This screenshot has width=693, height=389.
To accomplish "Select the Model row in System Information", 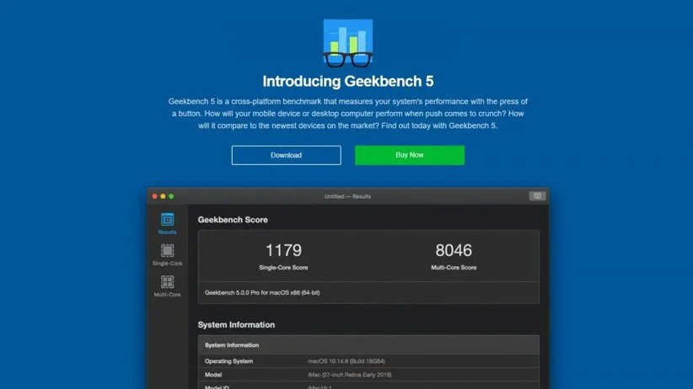I will pyautogui.click(x=368, y=374).
